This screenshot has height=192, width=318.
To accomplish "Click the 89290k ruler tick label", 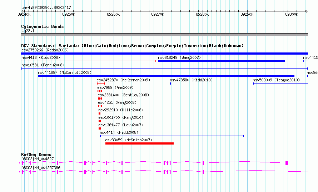I will [247, 14].
